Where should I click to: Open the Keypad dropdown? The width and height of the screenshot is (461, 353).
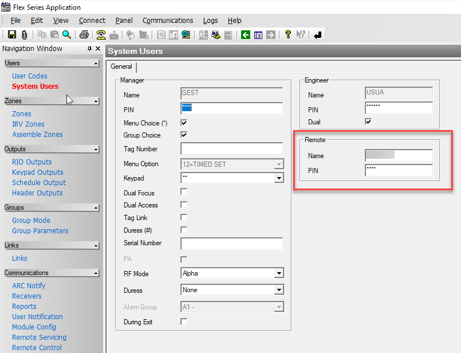(278, 179)
